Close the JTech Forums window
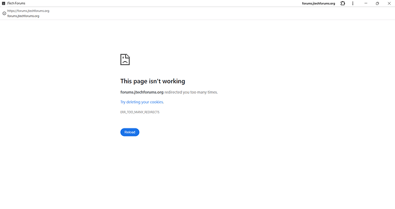The height and width of the screenshot is (209, 395). [389, 3]
